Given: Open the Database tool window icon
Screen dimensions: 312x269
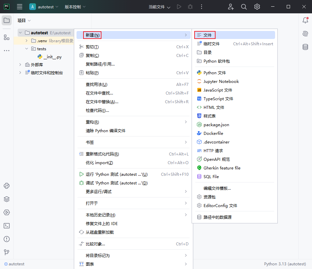Looking at the screenshot, I should pyautogui.click(x=305, y=47).
